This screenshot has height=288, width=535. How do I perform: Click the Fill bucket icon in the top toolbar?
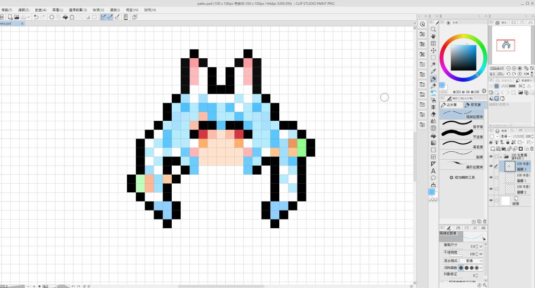pyautogui.click(x=65, y=17)
